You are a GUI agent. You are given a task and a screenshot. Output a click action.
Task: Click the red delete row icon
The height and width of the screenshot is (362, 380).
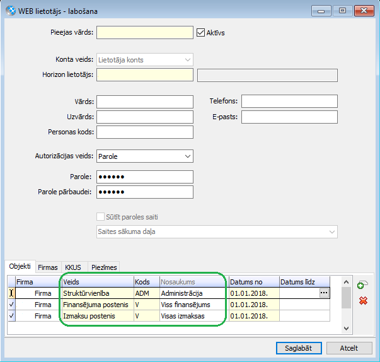[363, 301]
